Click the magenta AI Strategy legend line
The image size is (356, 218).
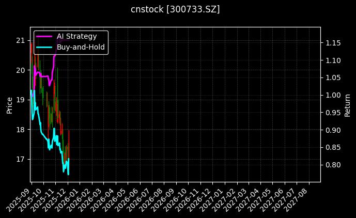pyautogui.click(x=44, y=36)
